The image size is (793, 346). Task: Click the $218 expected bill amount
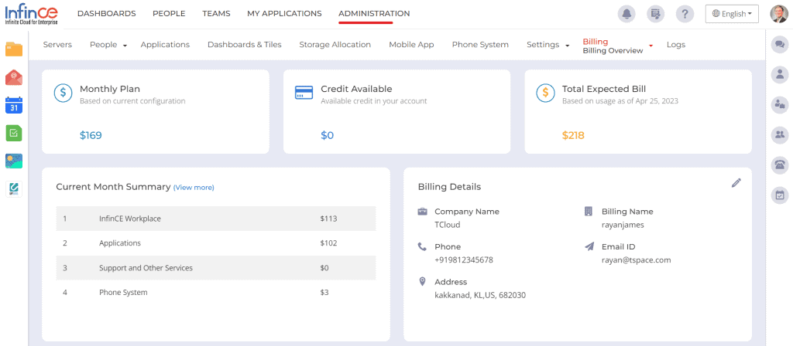pyautogui.click(x=574, y=135)
